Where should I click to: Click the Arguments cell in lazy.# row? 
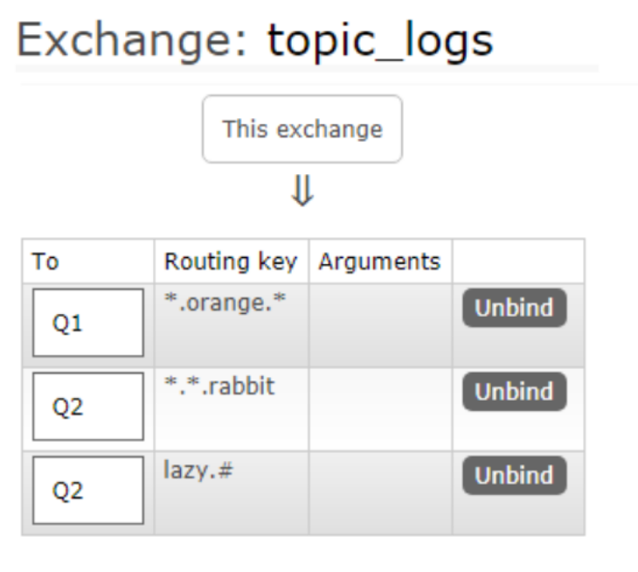pos(380,492)
